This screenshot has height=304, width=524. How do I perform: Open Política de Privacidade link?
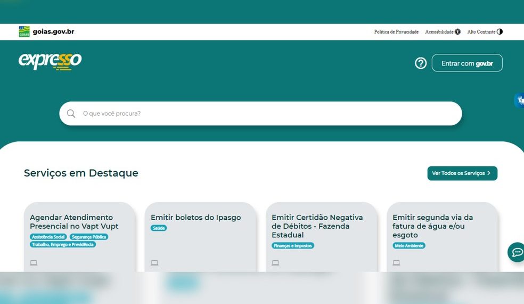396,32
